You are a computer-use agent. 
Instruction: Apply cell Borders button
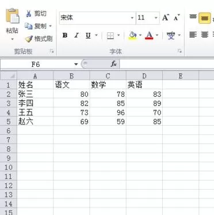tap(110, 36)
